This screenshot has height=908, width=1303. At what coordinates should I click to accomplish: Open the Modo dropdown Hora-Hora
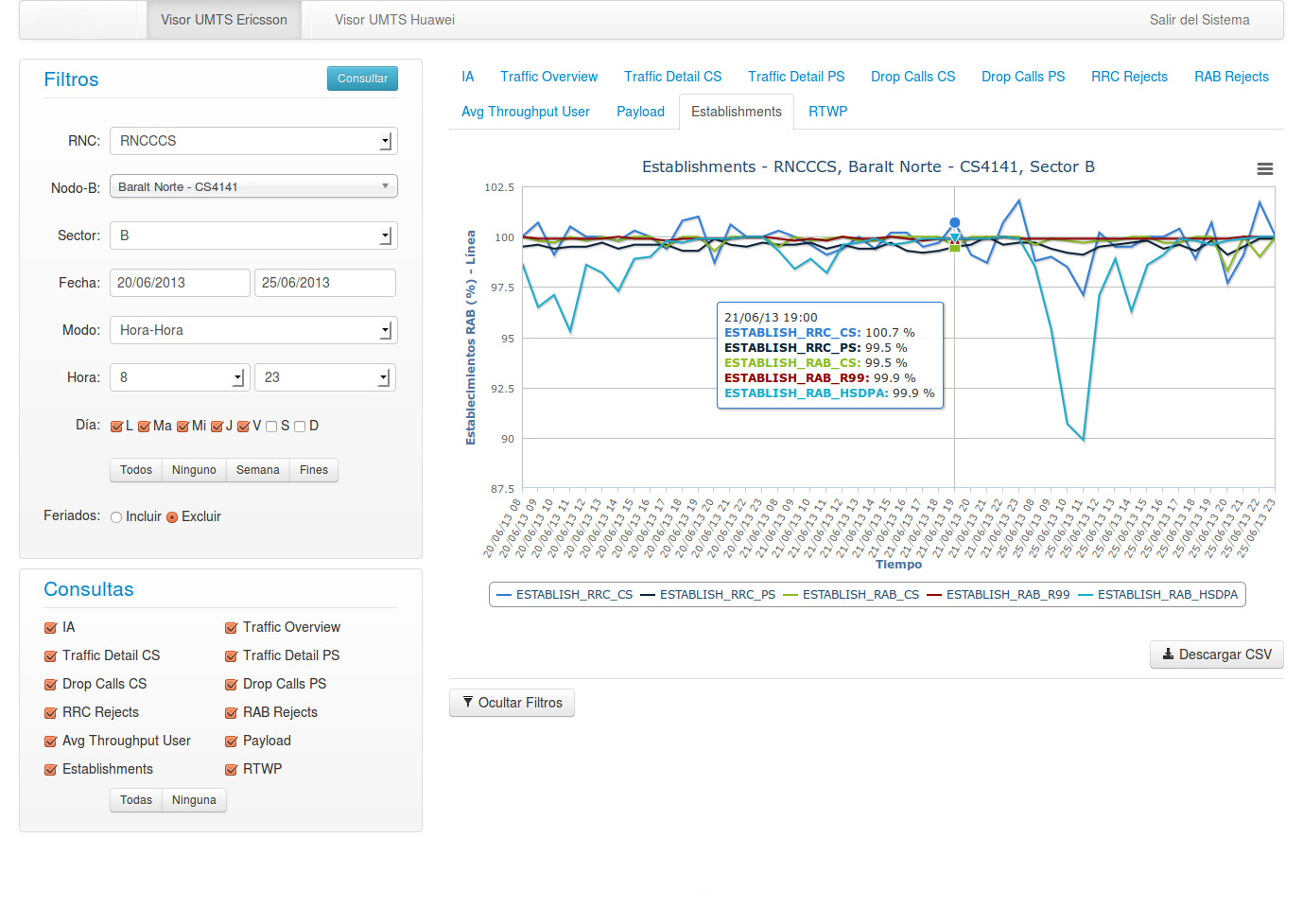click(253, 330)
